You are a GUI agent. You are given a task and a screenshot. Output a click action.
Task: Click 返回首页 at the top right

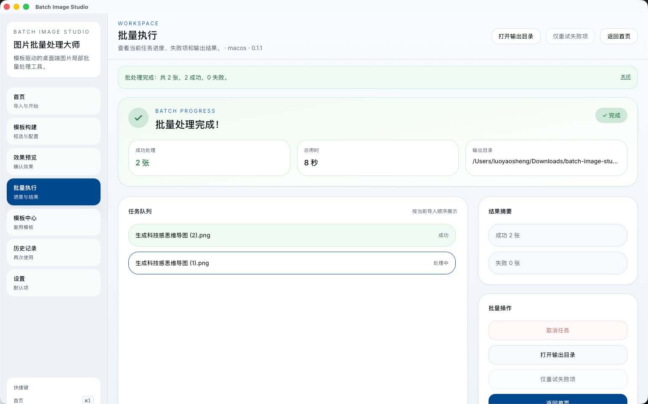619,36
